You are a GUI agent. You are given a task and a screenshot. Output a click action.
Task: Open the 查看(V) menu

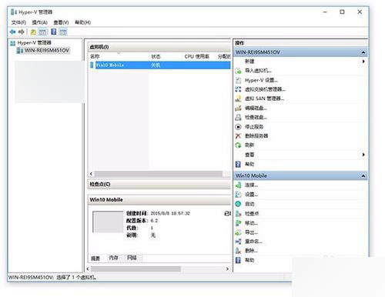coord(61,22)
